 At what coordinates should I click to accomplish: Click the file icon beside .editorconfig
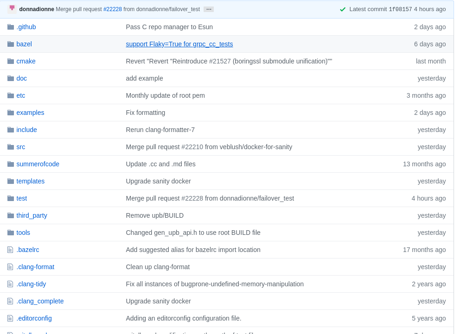[x=10, y=318]
